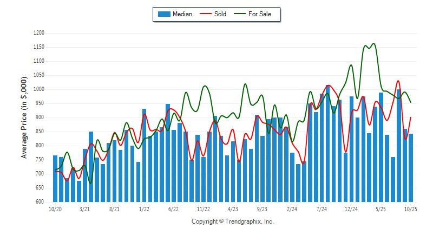Pick the 11/22 x-axis date label
Screen dimensions: 433x235
point(204,208)
